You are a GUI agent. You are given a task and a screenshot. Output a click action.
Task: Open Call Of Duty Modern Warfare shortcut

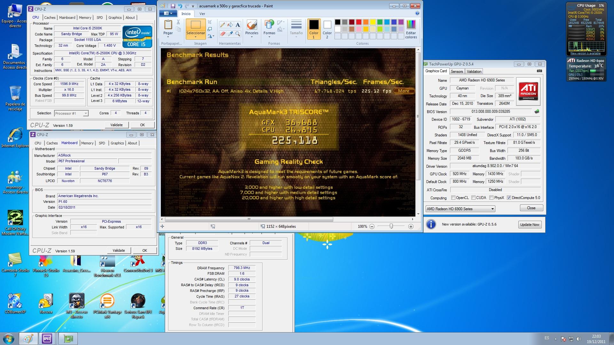[15, 223]
